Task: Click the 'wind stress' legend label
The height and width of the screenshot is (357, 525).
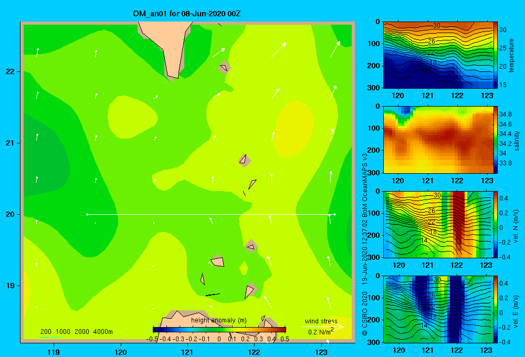Action: point(321,321)
